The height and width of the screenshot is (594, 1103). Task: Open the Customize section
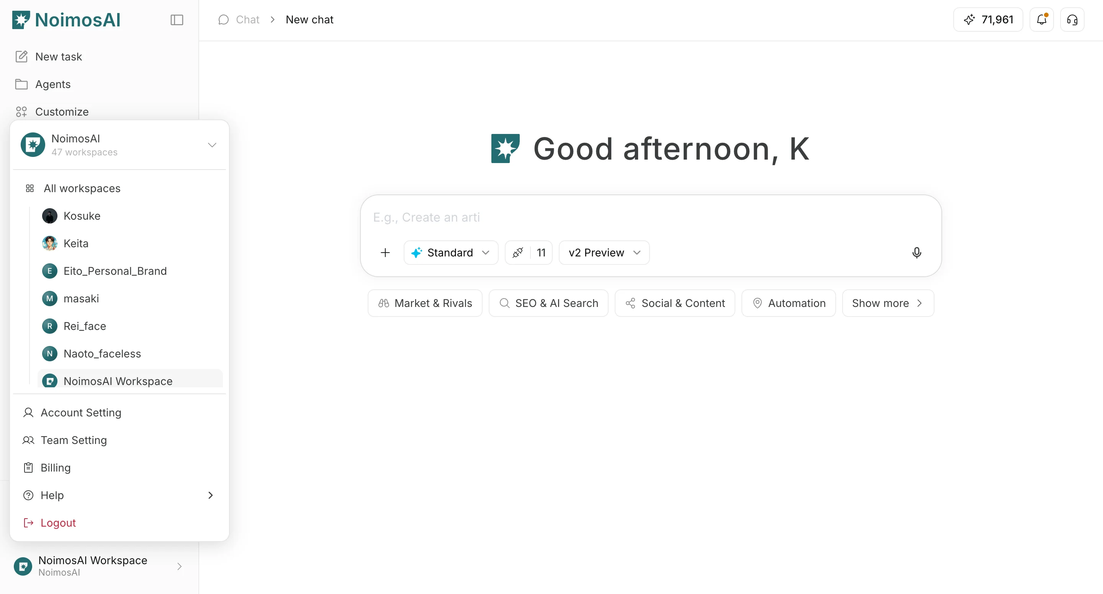point(62,112)
